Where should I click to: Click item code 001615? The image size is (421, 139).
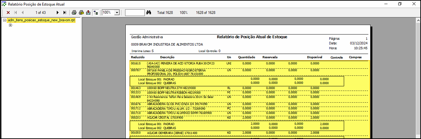pos(136,63)
